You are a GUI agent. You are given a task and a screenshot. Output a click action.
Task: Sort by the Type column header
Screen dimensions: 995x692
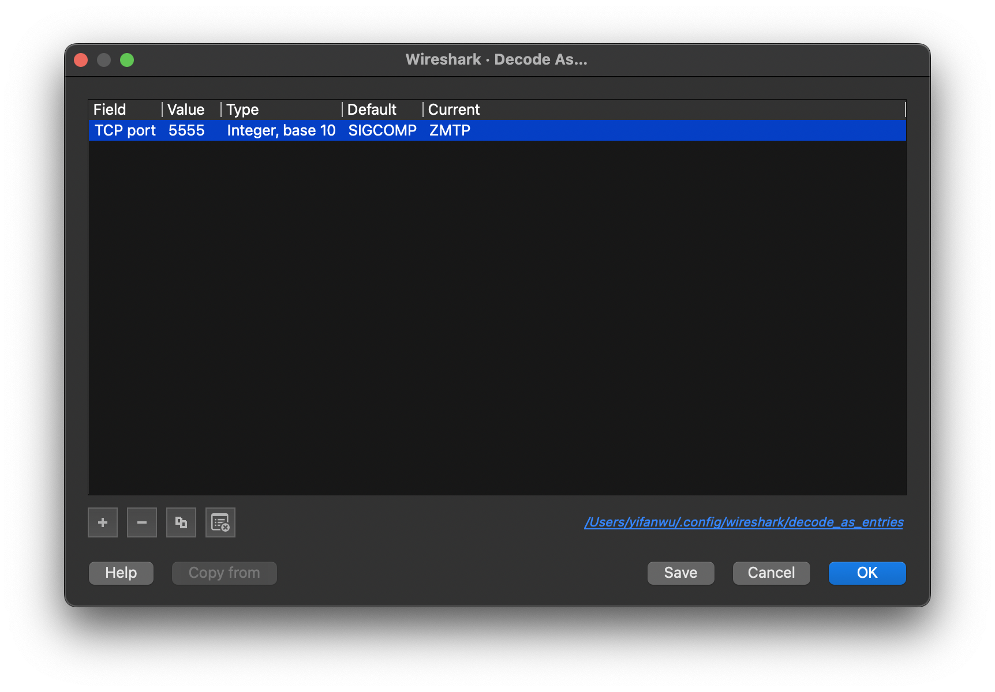pyautogui.click(x=282, y=110)
